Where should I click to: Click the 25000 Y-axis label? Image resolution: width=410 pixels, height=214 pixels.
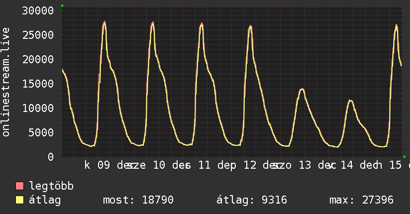point(38,35)
